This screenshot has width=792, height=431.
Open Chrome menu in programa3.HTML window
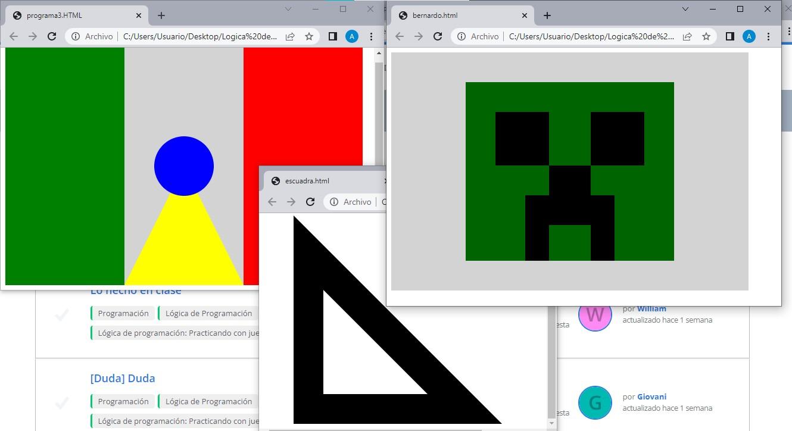pos(372,36)
